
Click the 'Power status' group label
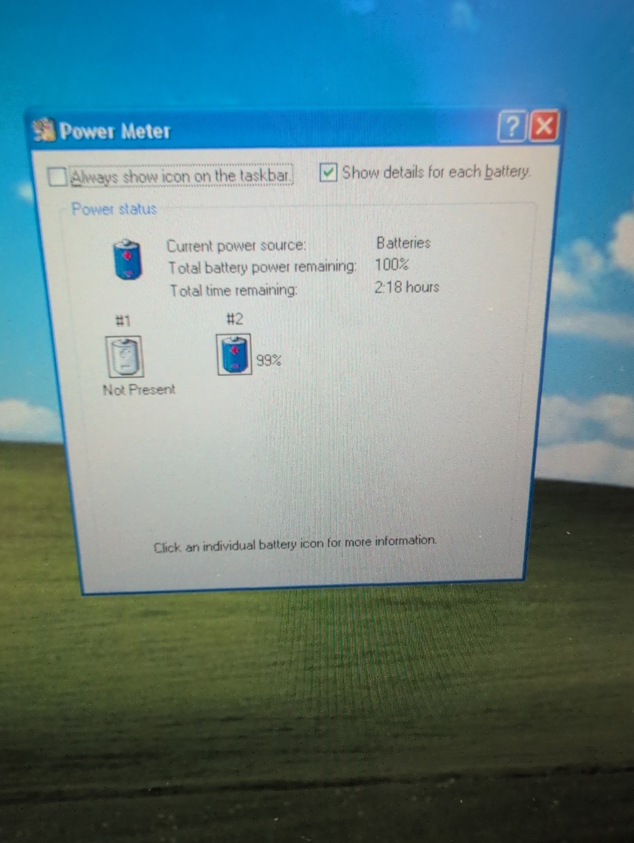pyautogui.click(x=114, y=209)
